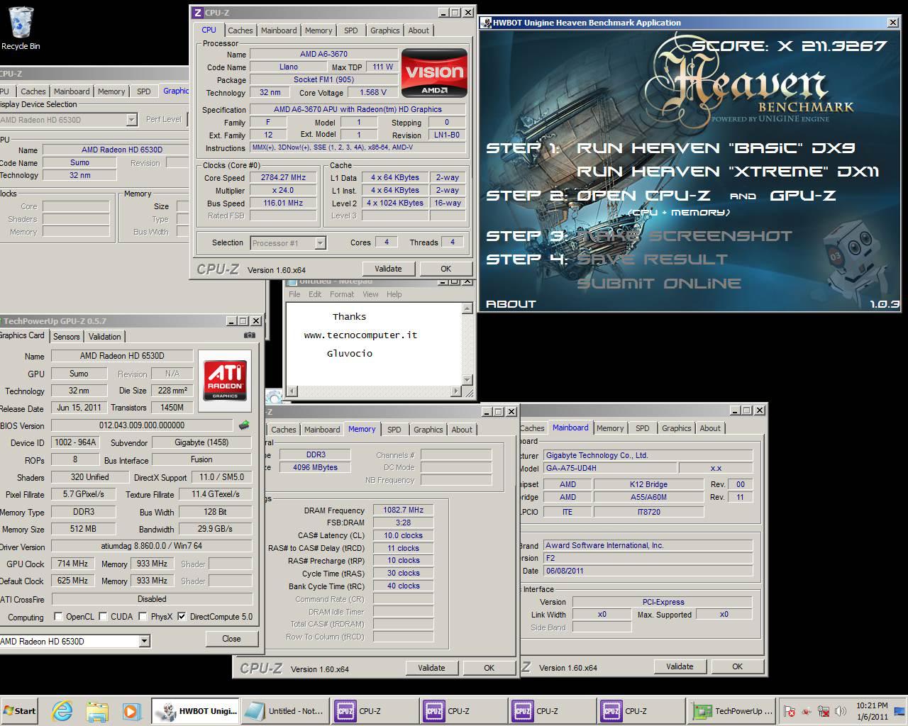Launch Windows Media Player from taskbar

tap(131, 711)
